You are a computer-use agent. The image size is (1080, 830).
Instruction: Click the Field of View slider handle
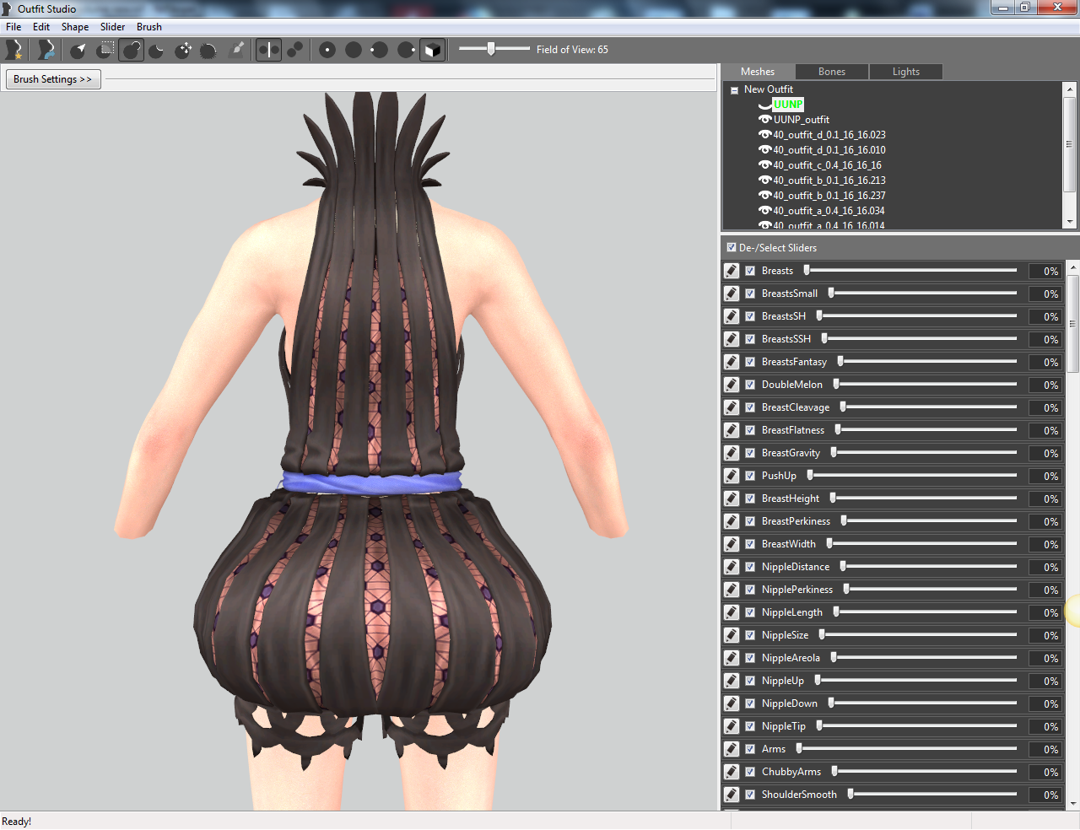click(x=491, y=49)
